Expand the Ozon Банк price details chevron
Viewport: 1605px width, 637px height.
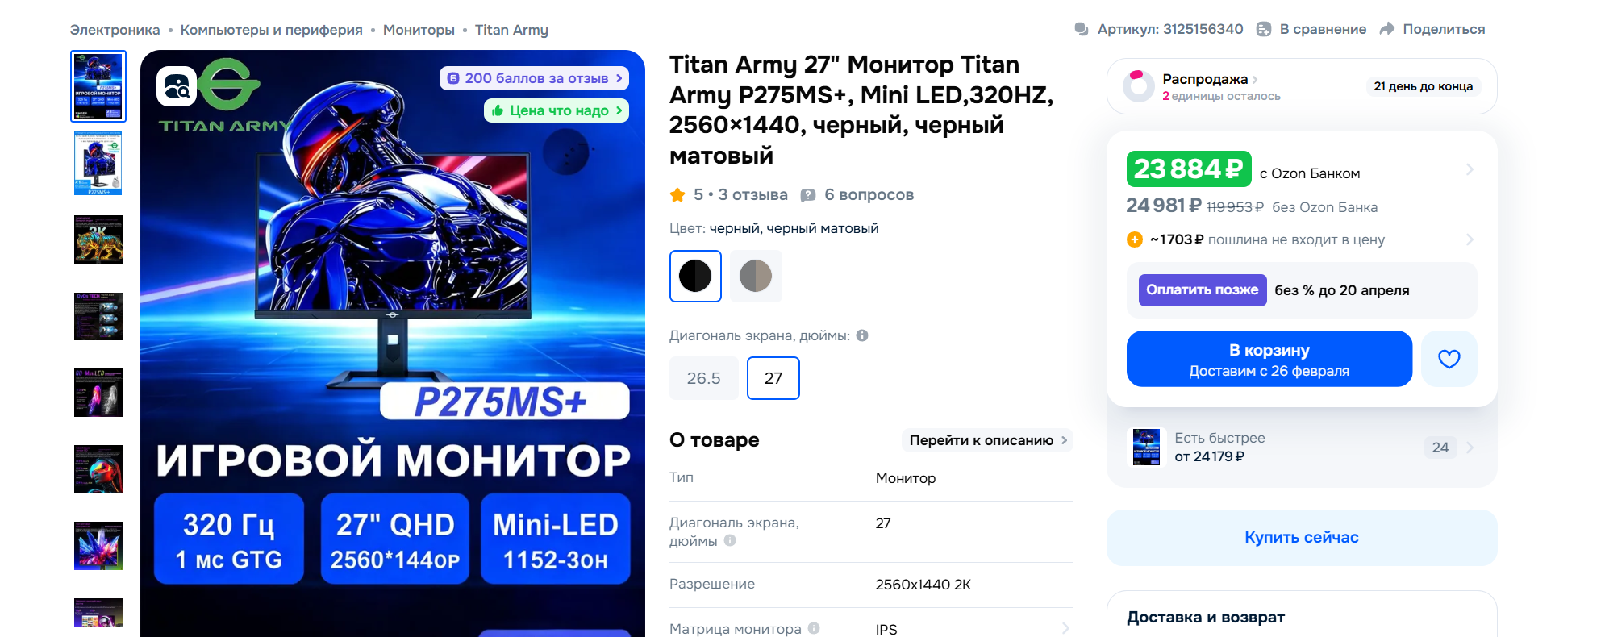point(1470,169)
